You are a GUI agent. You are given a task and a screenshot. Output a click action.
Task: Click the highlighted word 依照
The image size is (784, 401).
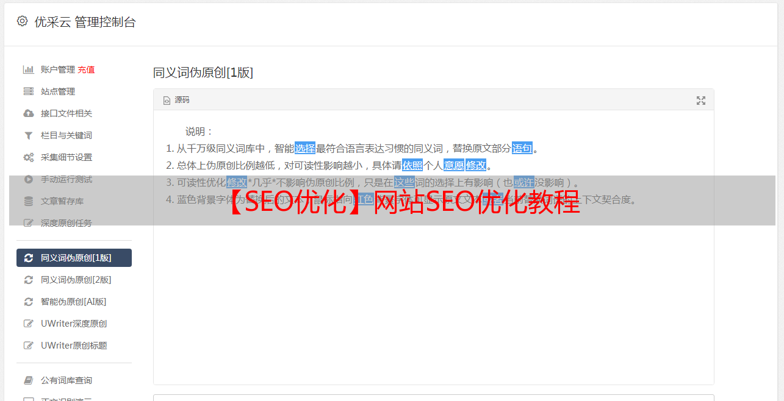click(x=412, y=165)
